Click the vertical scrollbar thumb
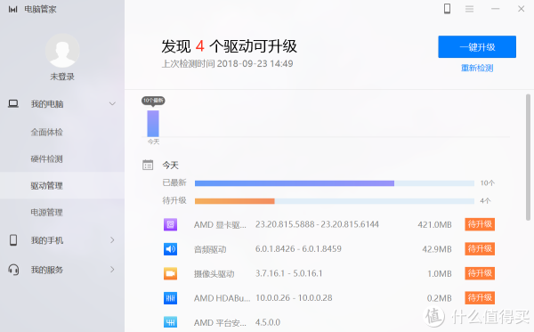534x332 pixels. point(528,158)
